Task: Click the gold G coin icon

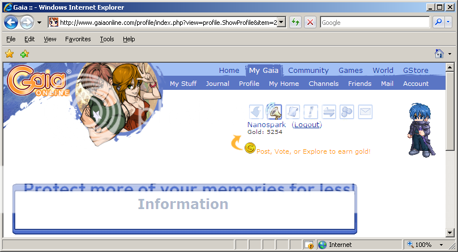Action: pyautogui.click(x=250, y=148)
